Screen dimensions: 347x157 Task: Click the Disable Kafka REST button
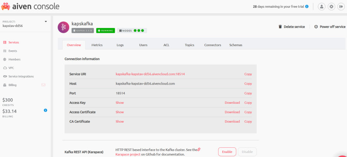(x=247, y=152)
